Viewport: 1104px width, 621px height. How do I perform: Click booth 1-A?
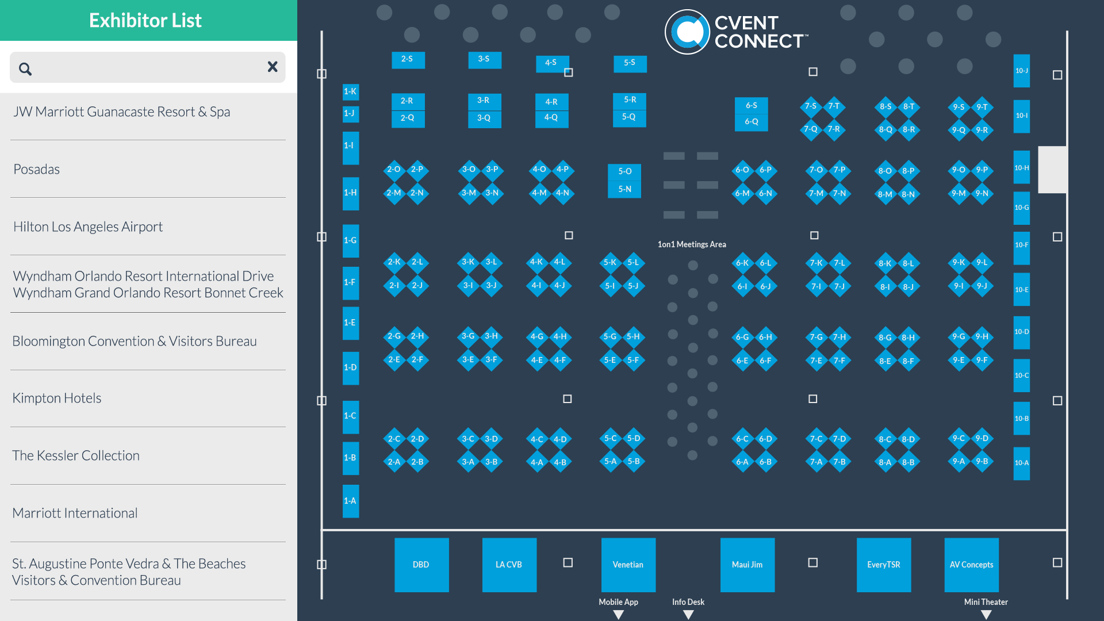(x=351, y=501)
